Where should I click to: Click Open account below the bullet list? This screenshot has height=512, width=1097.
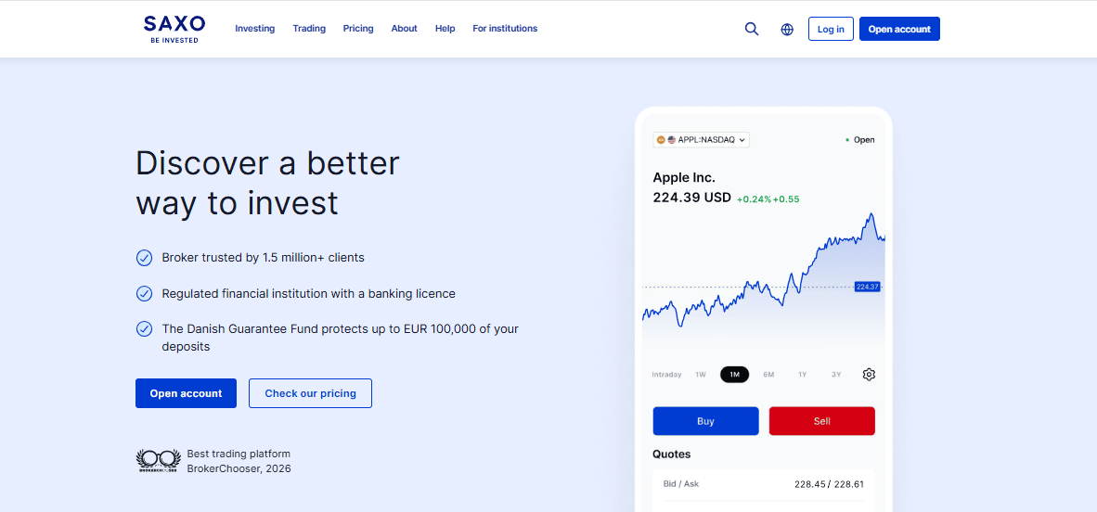[187, 393]
